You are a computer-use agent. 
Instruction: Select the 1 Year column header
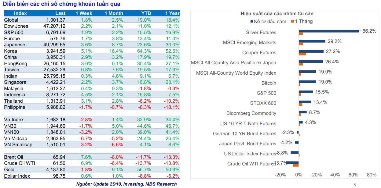pos(172,13)
